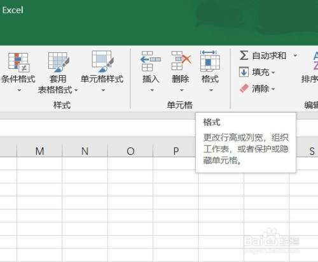The image size is (318, 262).
Task: Select column S header
Action: [x=307, y=150]
